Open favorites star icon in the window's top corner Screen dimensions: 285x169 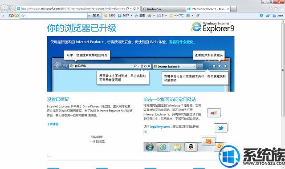(276, 8)
